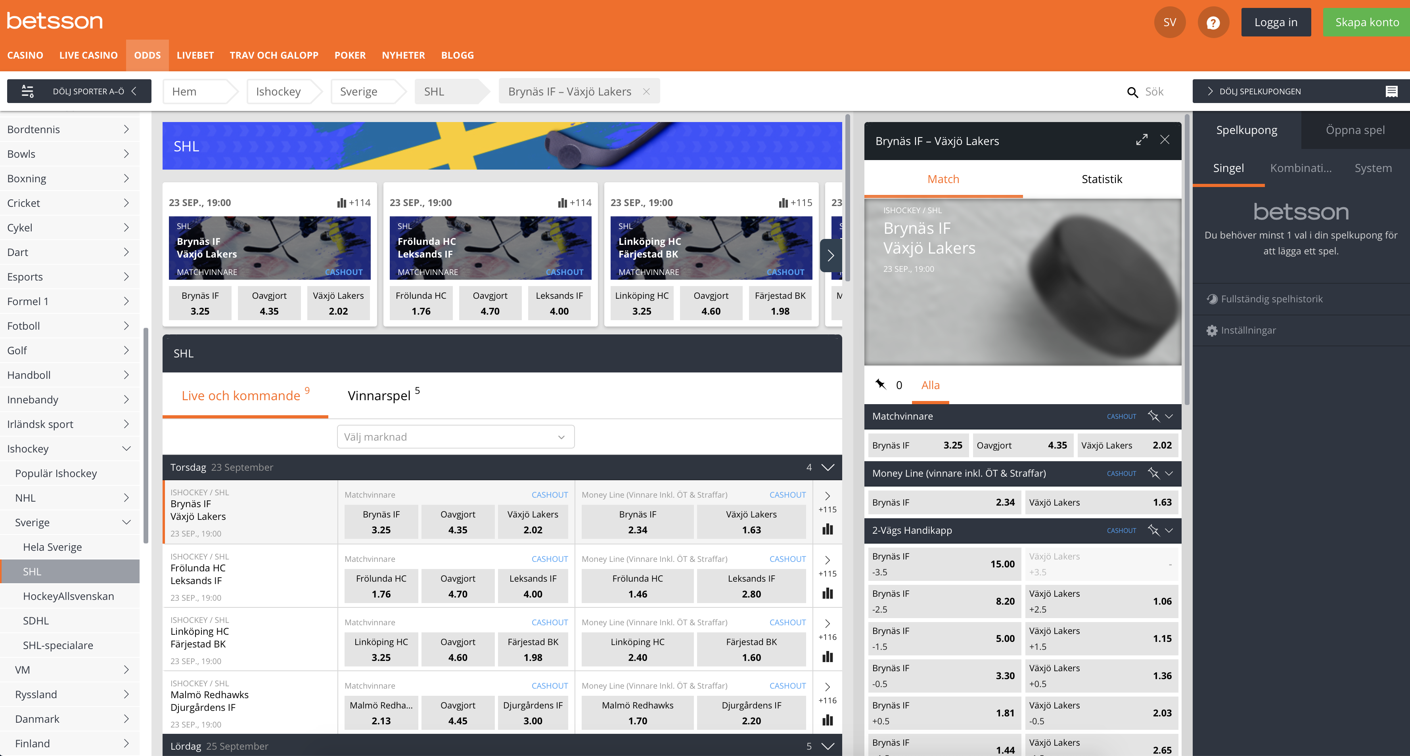The width and height of the screenshot is (1410, 756).
Task: Open Inställningar via the gear icon
Action: tap(1212, 330)
